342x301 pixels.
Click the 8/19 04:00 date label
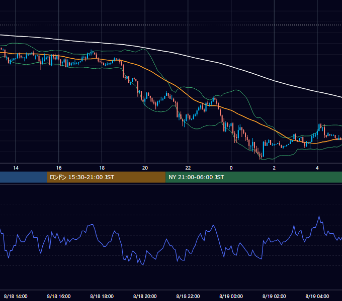click(317, 296)
